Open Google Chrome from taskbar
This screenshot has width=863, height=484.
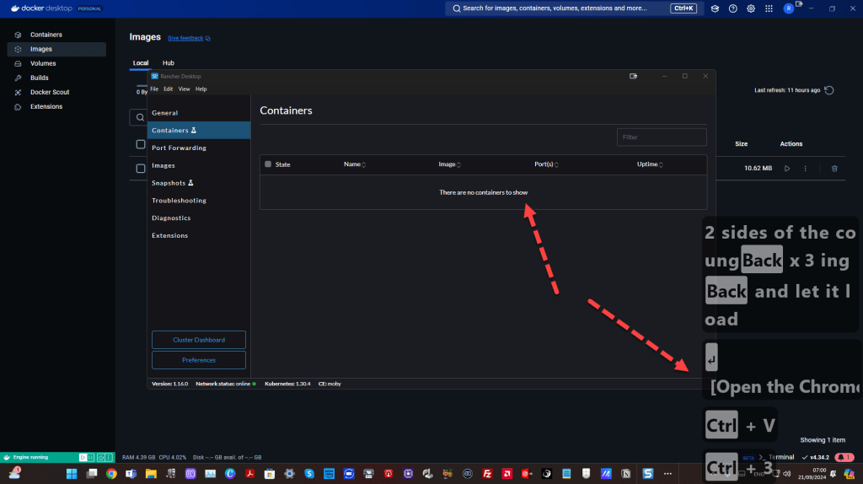[x=111, y=474]
